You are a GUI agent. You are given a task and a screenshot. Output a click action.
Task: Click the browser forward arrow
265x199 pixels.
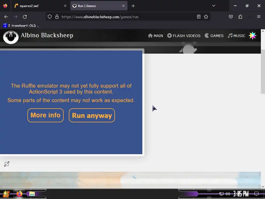click(x=16, y=17)
